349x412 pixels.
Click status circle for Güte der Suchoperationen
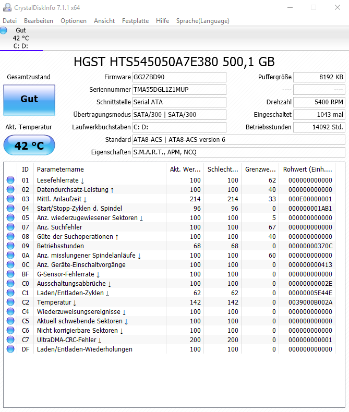10,236
